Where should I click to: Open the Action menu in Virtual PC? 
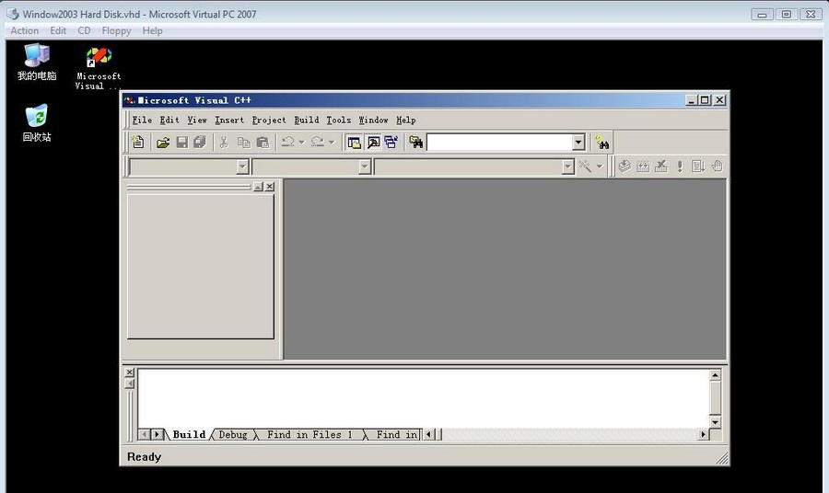(x=24, y=30)
